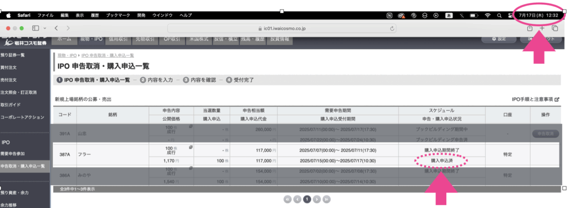Open a new Safari tab
This screenshot has height=208, width=569.
(x=542, y=28)
